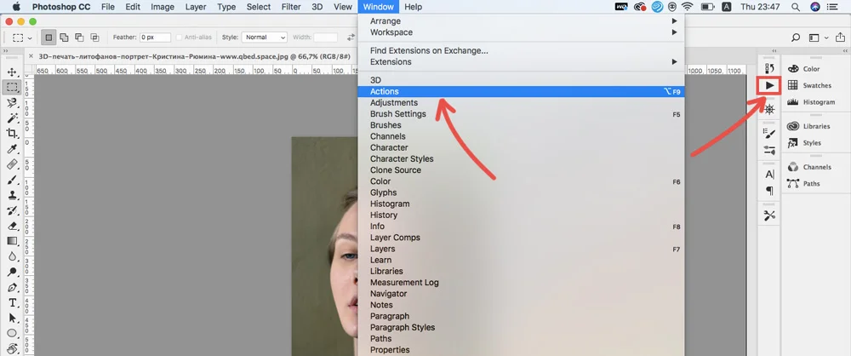This screenshot has height=356, width=851.
Task: Select the Crop tool
Action: coord(11,133)
